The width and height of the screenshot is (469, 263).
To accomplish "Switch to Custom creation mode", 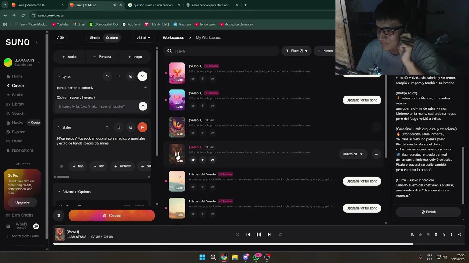I will click(112, 38).
